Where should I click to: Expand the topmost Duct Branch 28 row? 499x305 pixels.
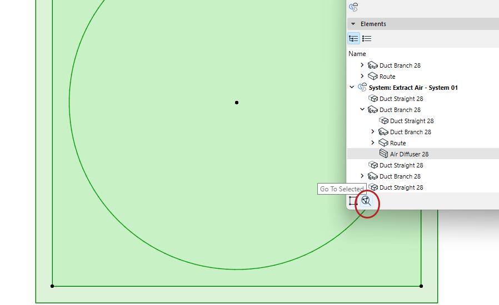(x=362, y=65)
